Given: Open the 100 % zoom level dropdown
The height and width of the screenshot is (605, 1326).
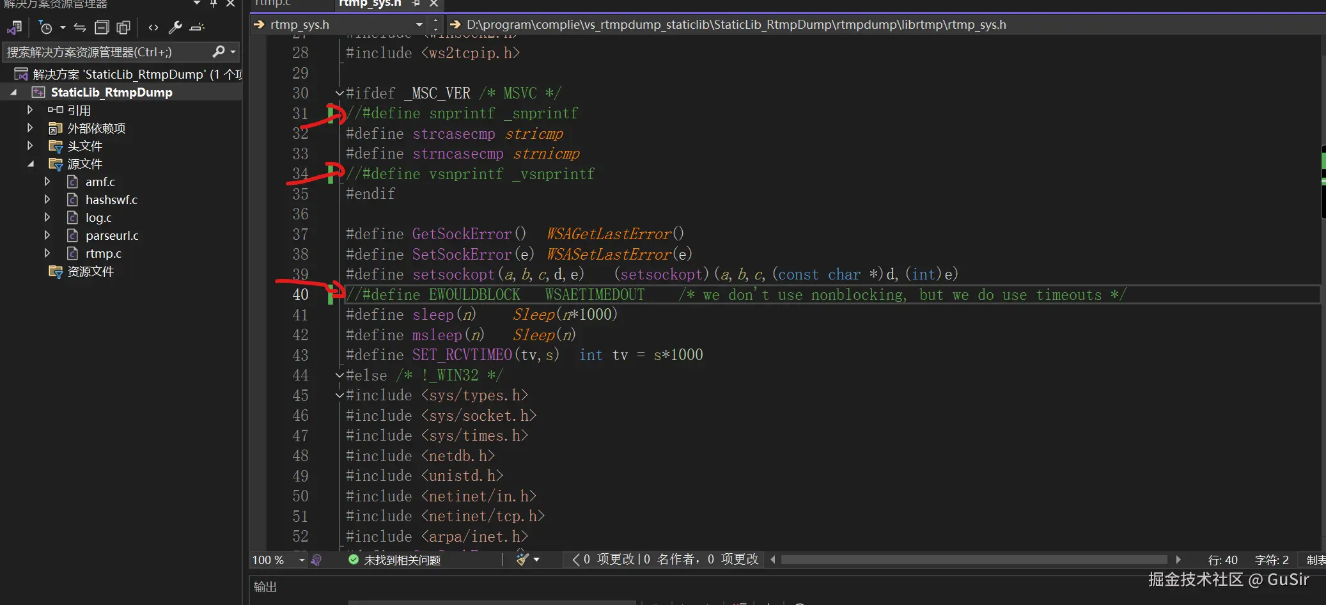Looking at the screenshot, I should 302,560.
